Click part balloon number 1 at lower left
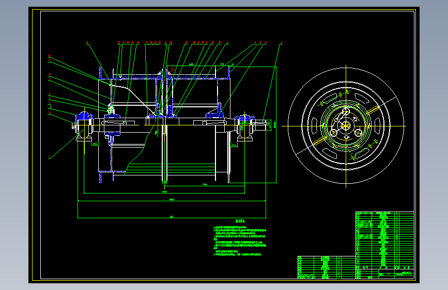This screenshot has height=290, width=448. [x=50, y=156]
